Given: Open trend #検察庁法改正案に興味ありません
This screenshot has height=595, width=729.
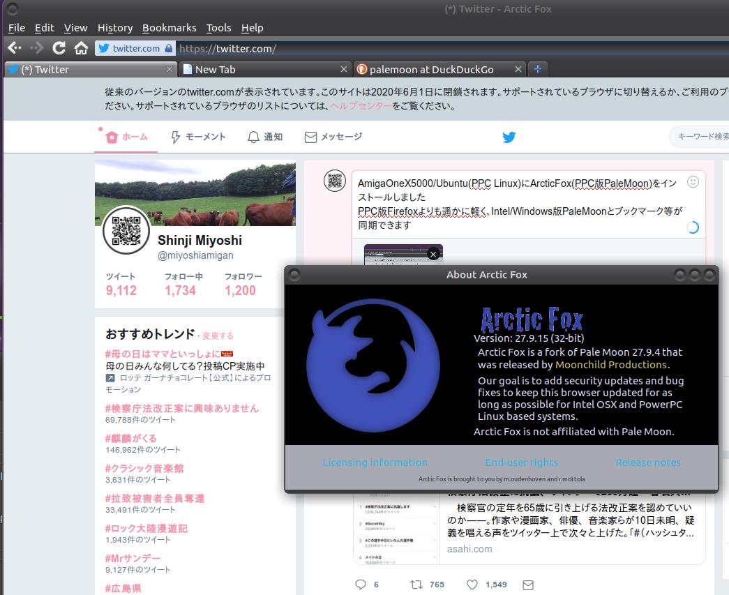Looking at the screenshot, I should click(x=182, y=408).
